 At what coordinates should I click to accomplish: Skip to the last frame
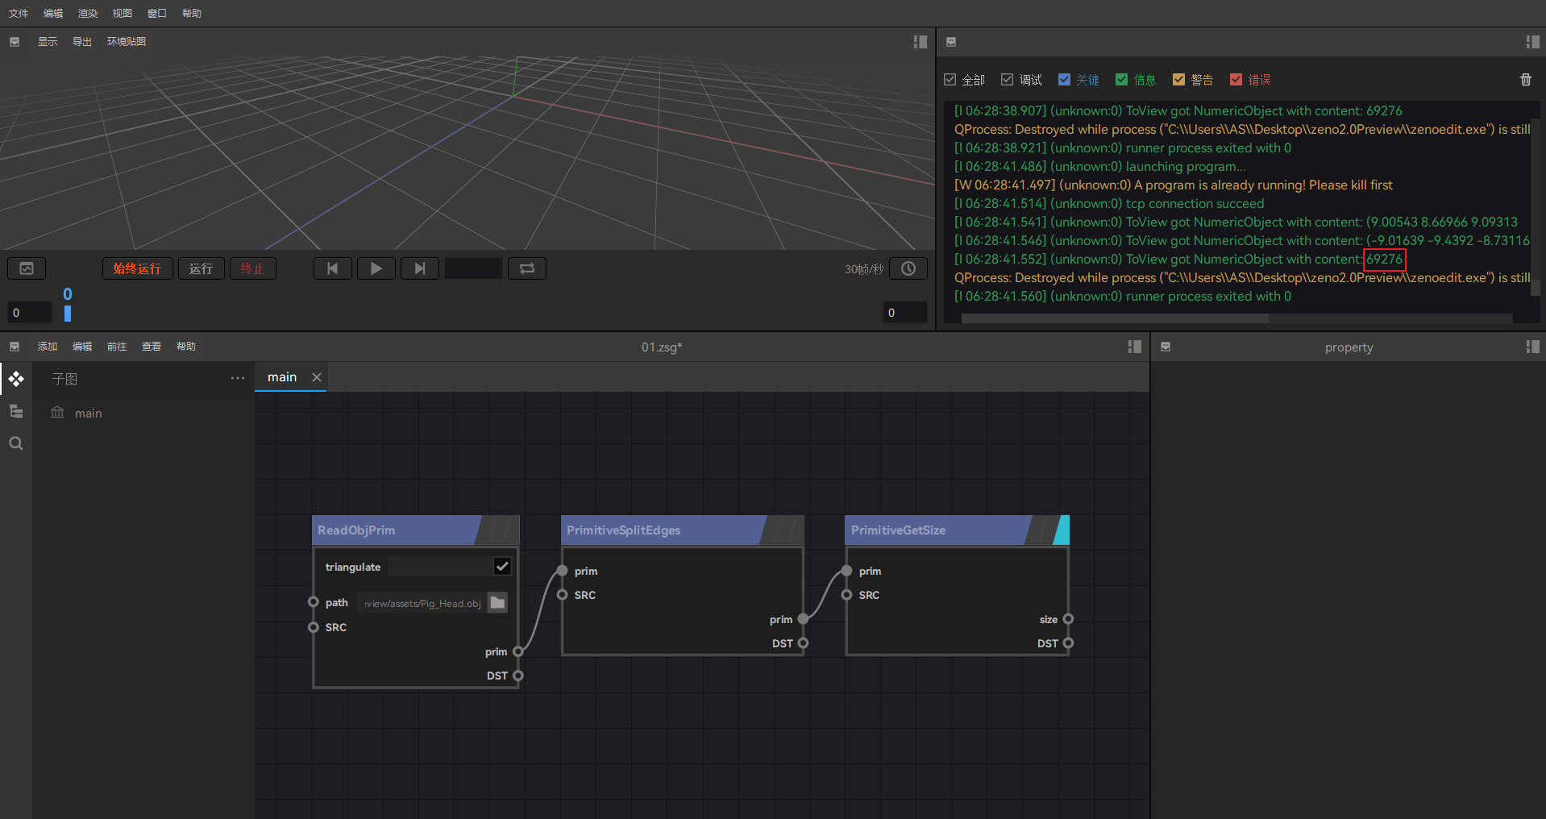(419, 268)
